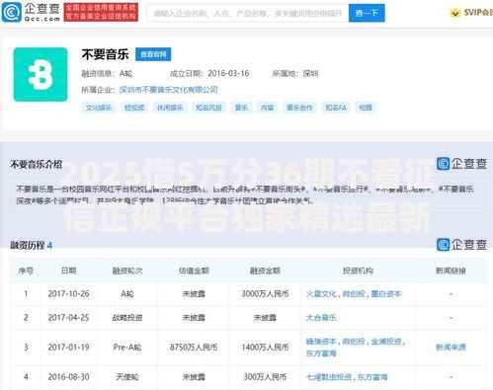Open 东方富海 link in the 天使轮 row
Image resolution: width=493 pixels, height=390 pixels.
coord(372,377)
